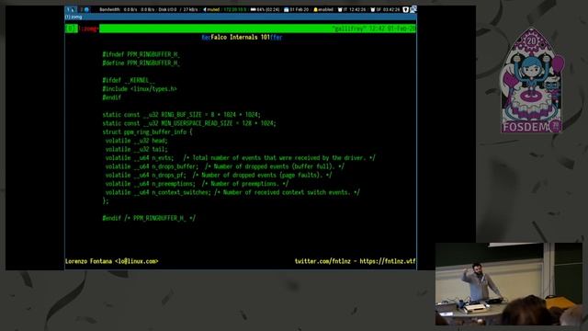588x331 pixels.
Task: Open the shield tray icon
Action: pyautogui.click(x=405, y=10)
